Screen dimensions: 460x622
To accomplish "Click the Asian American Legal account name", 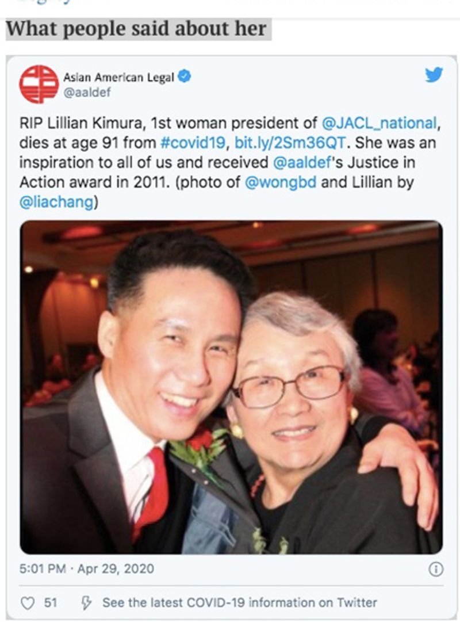I will [118, 77].
